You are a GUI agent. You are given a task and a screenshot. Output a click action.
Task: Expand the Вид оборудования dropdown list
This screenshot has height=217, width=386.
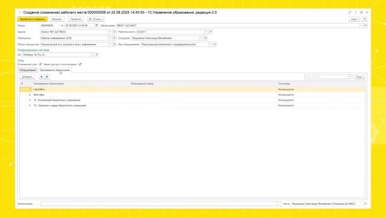tap(210, 45)
